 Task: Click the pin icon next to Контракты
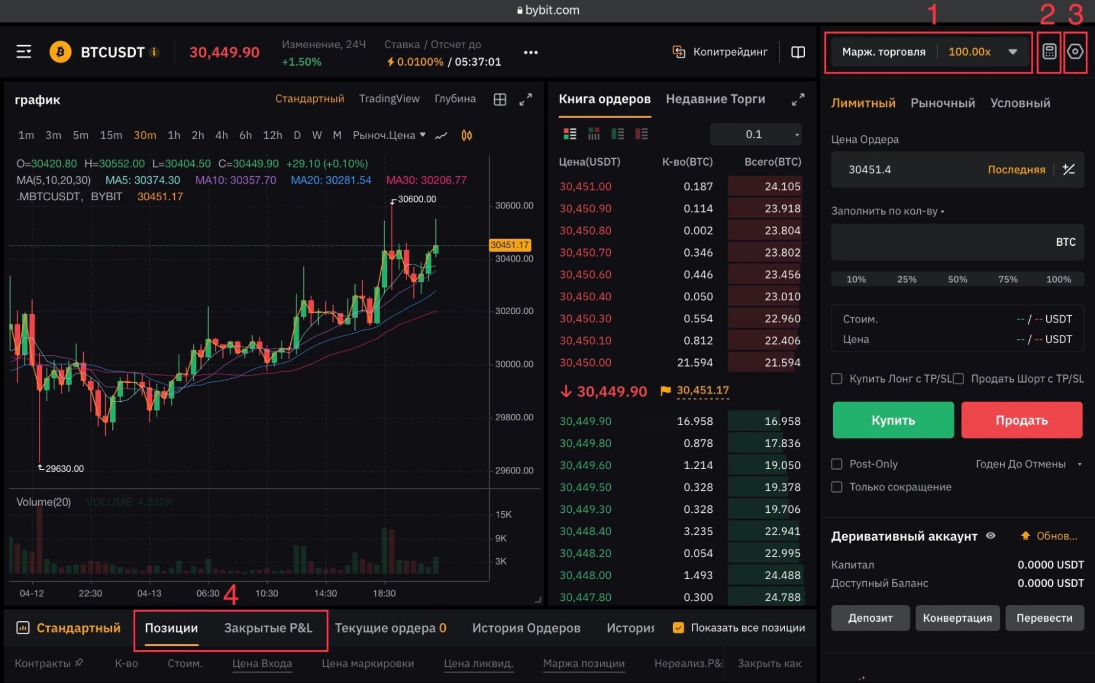[79, 662]
